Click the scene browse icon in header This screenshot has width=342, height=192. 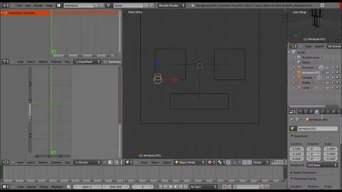pos(108,5)
